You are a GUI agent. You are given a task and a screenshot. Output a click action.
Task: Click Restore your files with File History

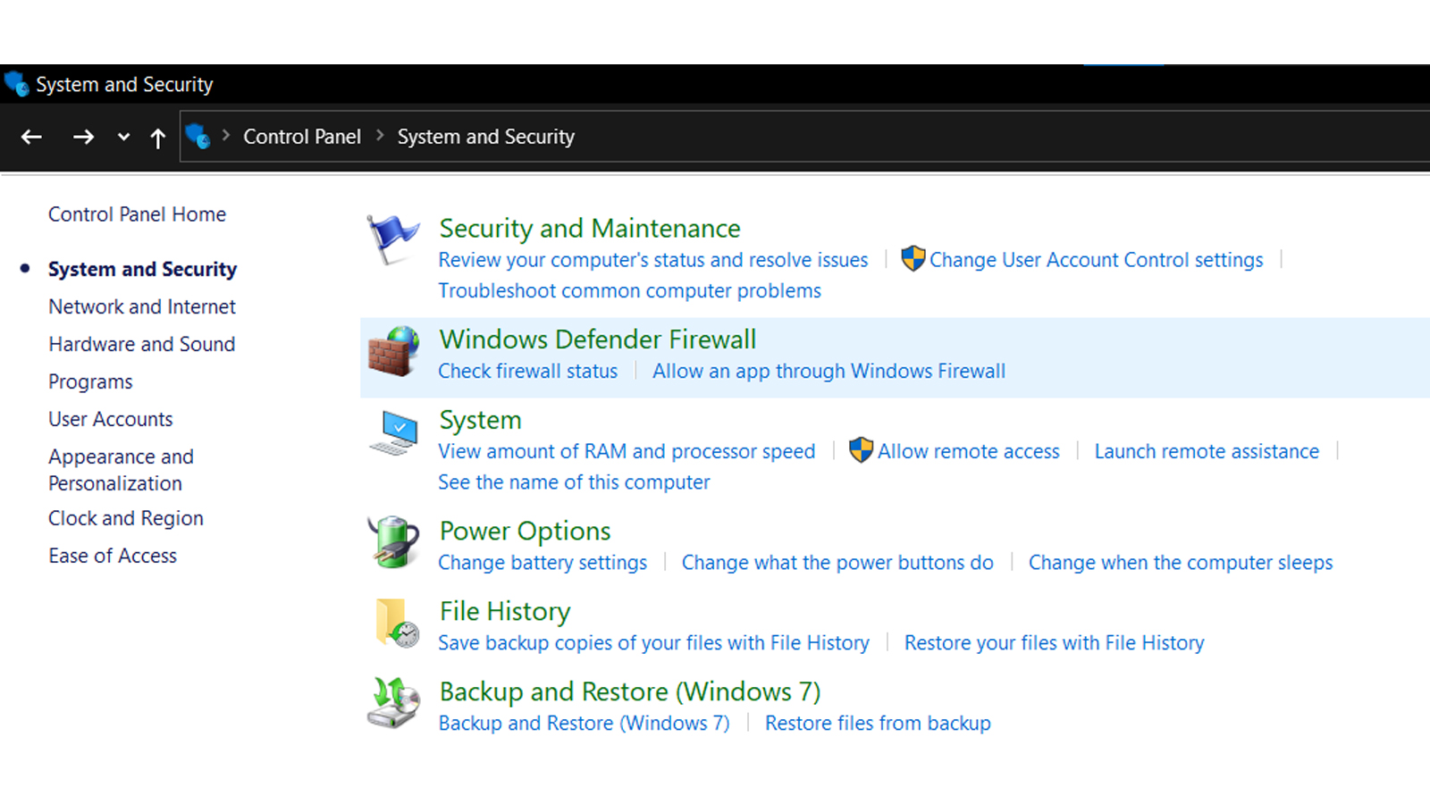pyautogui.click(x=1055, y=643)
